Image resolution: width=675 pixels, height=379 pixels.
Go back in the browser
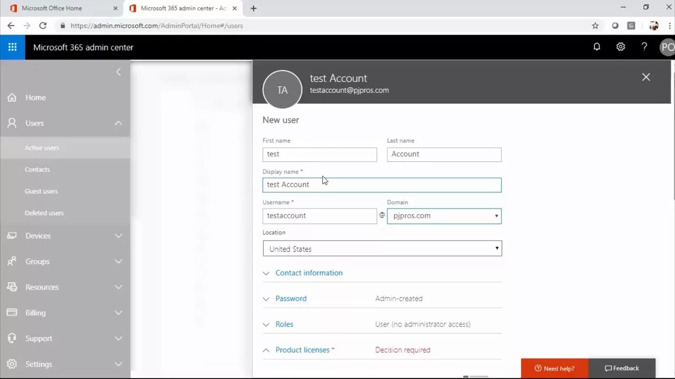(11, 25)
